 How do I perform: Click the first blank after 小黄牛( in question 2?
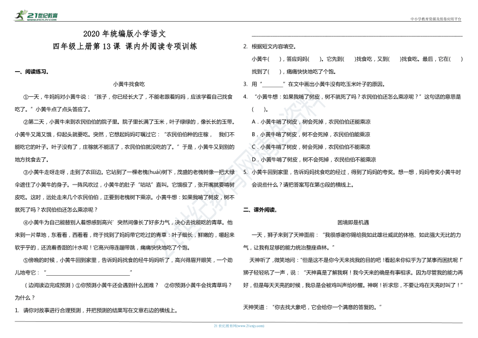(x=275, y=59)
